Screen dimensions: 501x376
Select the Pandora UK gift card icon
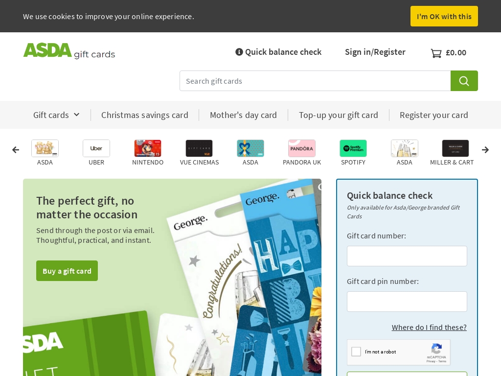pyautogui.click(x=301, y=148)
